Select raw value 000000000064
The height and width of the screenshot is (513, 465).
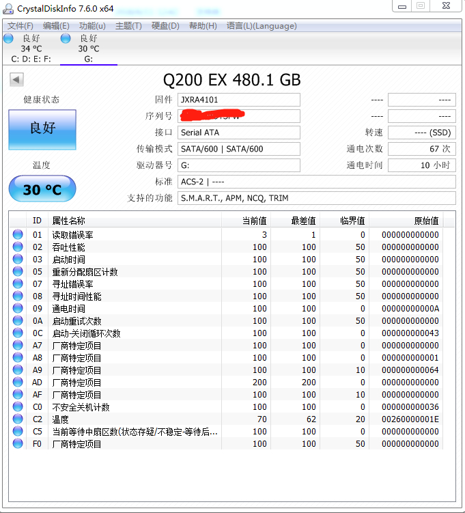[x=410, y=370]
